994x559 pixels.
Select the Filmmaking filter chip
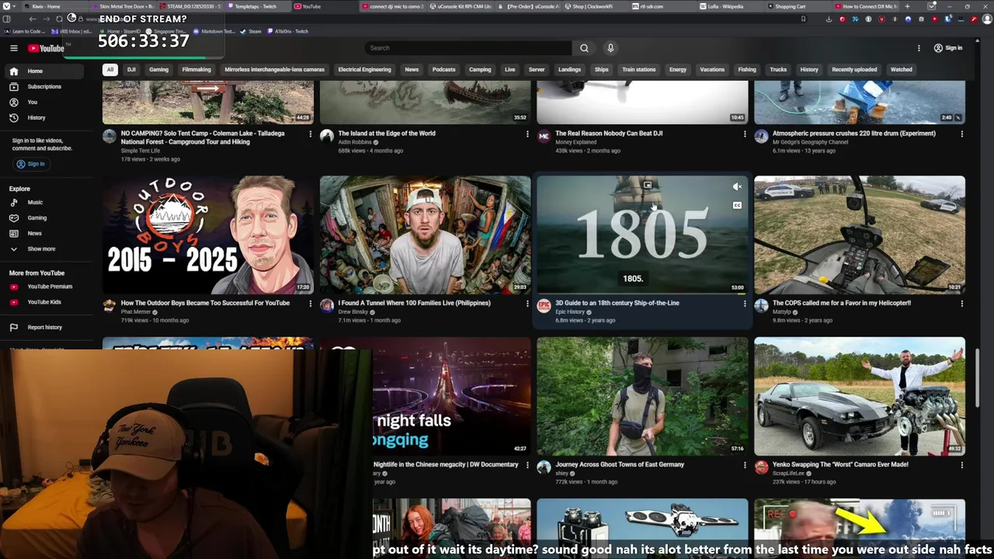coord(196,70)
